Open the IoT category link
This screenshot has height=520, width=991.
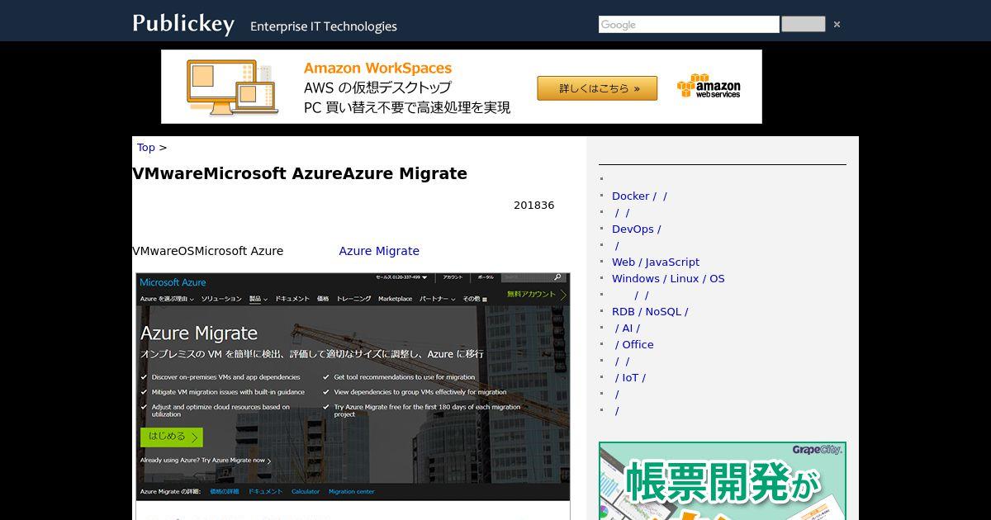[630, 378]
